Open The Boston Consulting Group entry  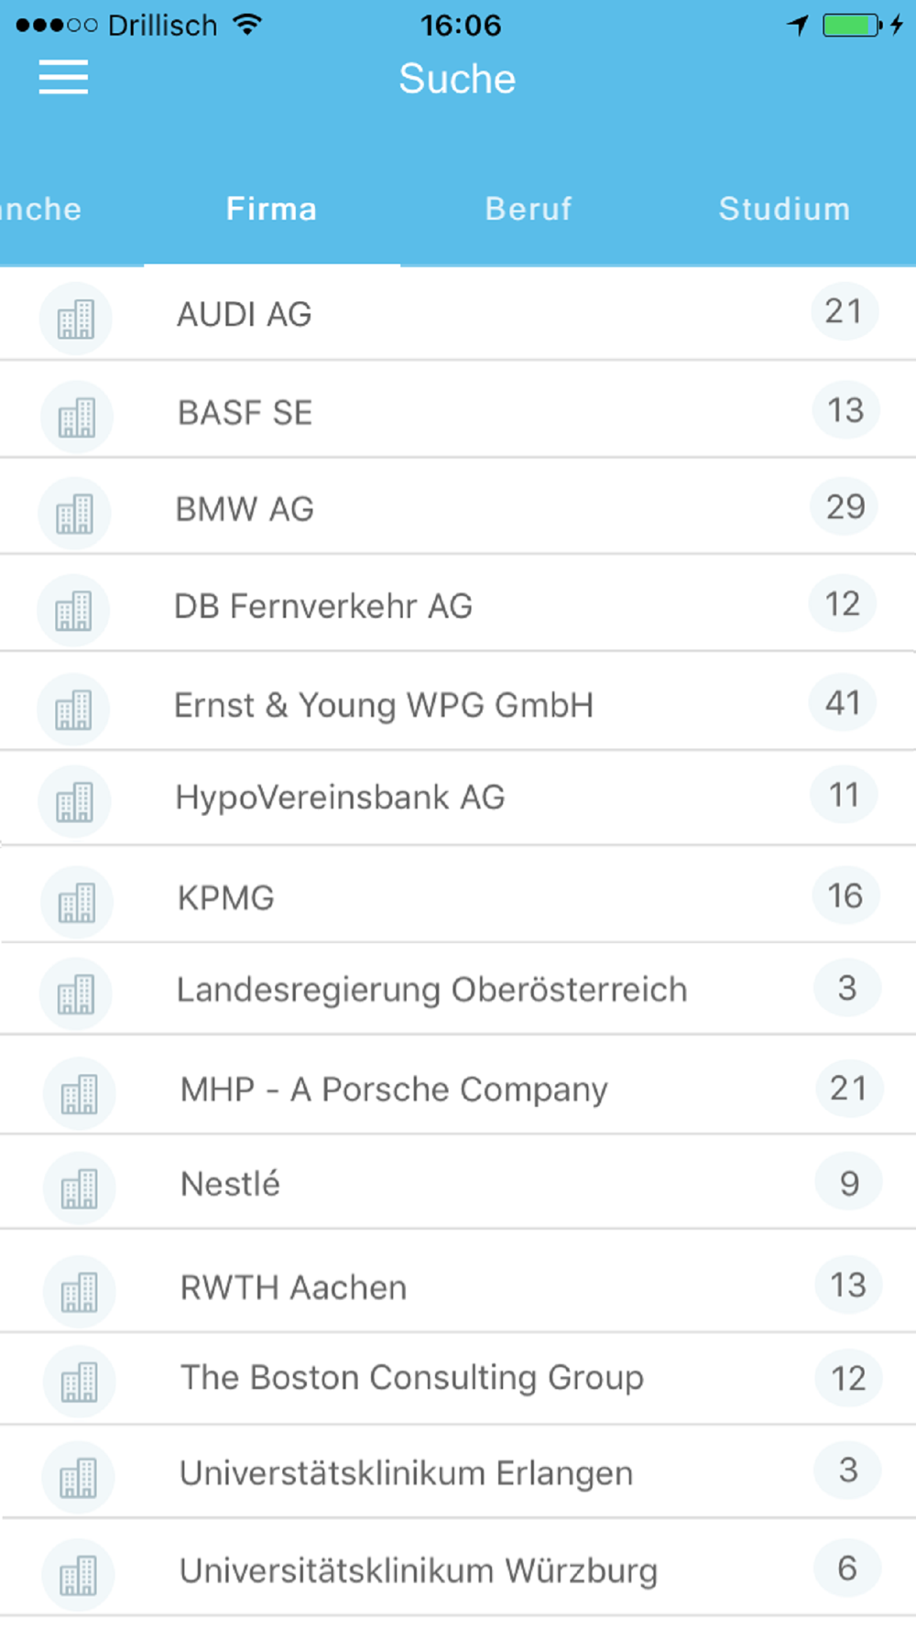[x=458, y=1378]
